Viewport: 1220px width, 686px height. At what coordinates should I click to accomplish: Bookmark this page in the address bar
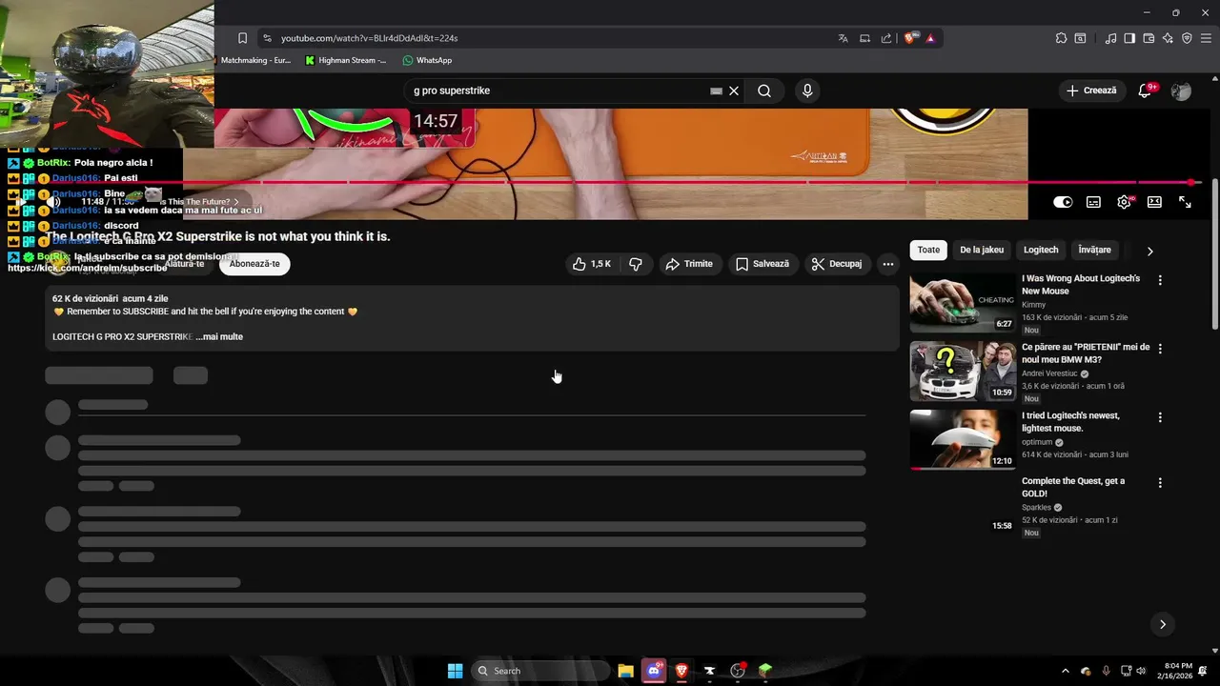[x=242, y=38]
